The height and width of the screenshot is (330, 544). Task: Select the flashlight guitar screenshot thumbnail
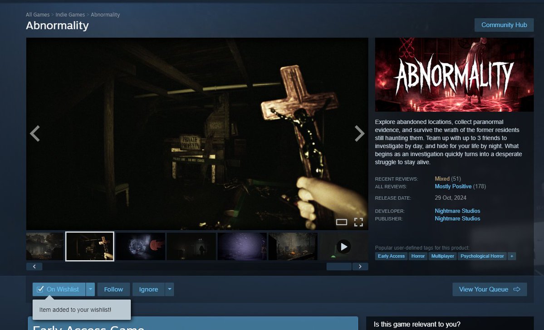[141, 247]
